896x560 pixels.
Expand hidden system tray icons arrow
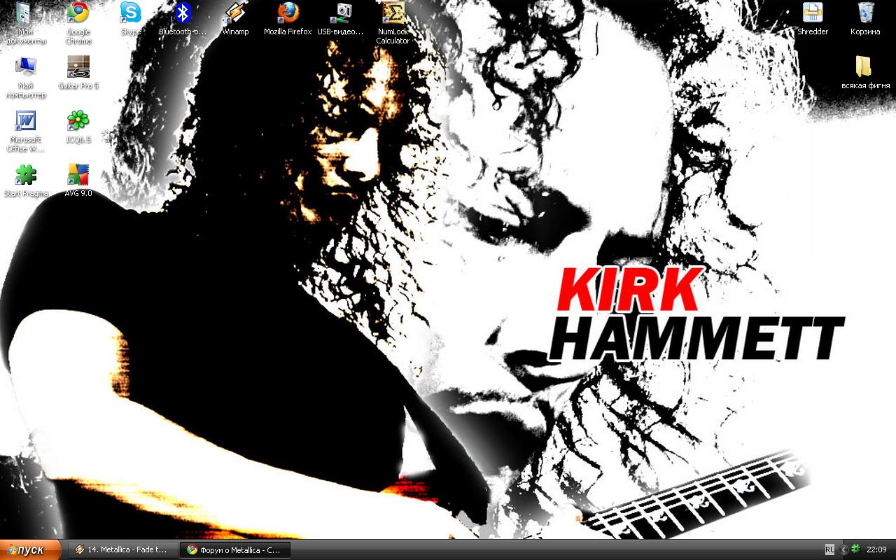pyautogui.click(x=843, y=549)
